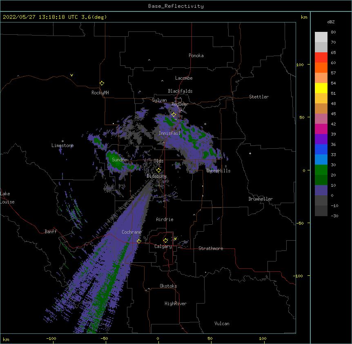The width and height of the screenshot is (352, 344).
Task: Click the Sundre city label
Action: pyautogui.click(x=119, y=160)
